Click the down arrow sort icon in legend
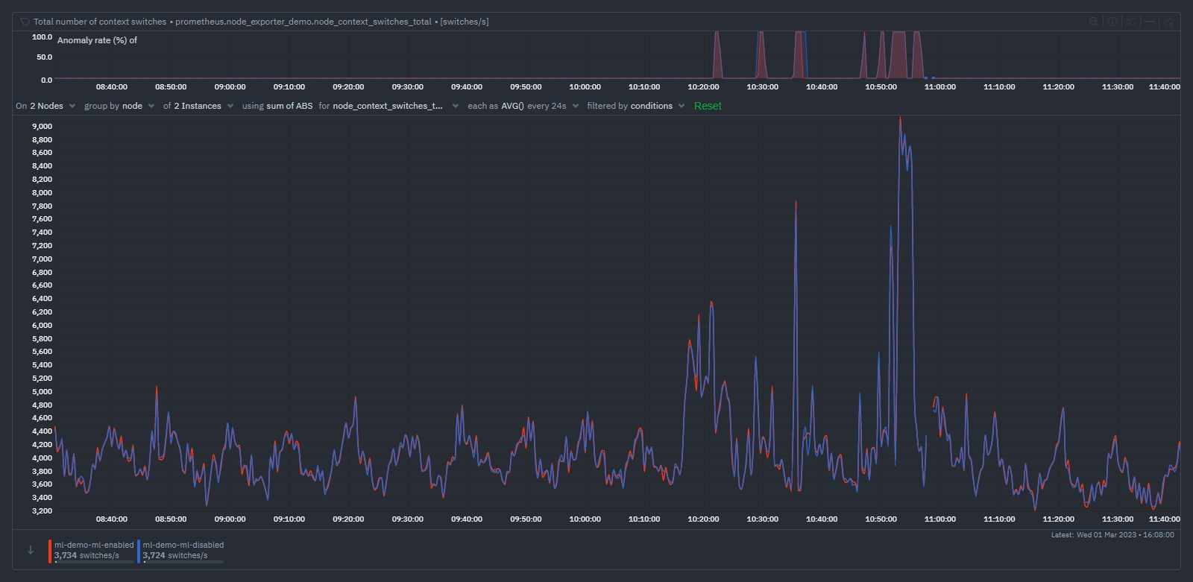This screenshot has height=582, width=1193. pyautogui.click(x=31, y=550)
